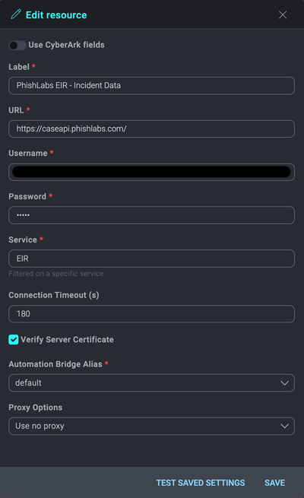The image size is (304, 498).
Task: Click chevron arrow on default alias field
Action: pyautogui.click(x=284, y=383)
